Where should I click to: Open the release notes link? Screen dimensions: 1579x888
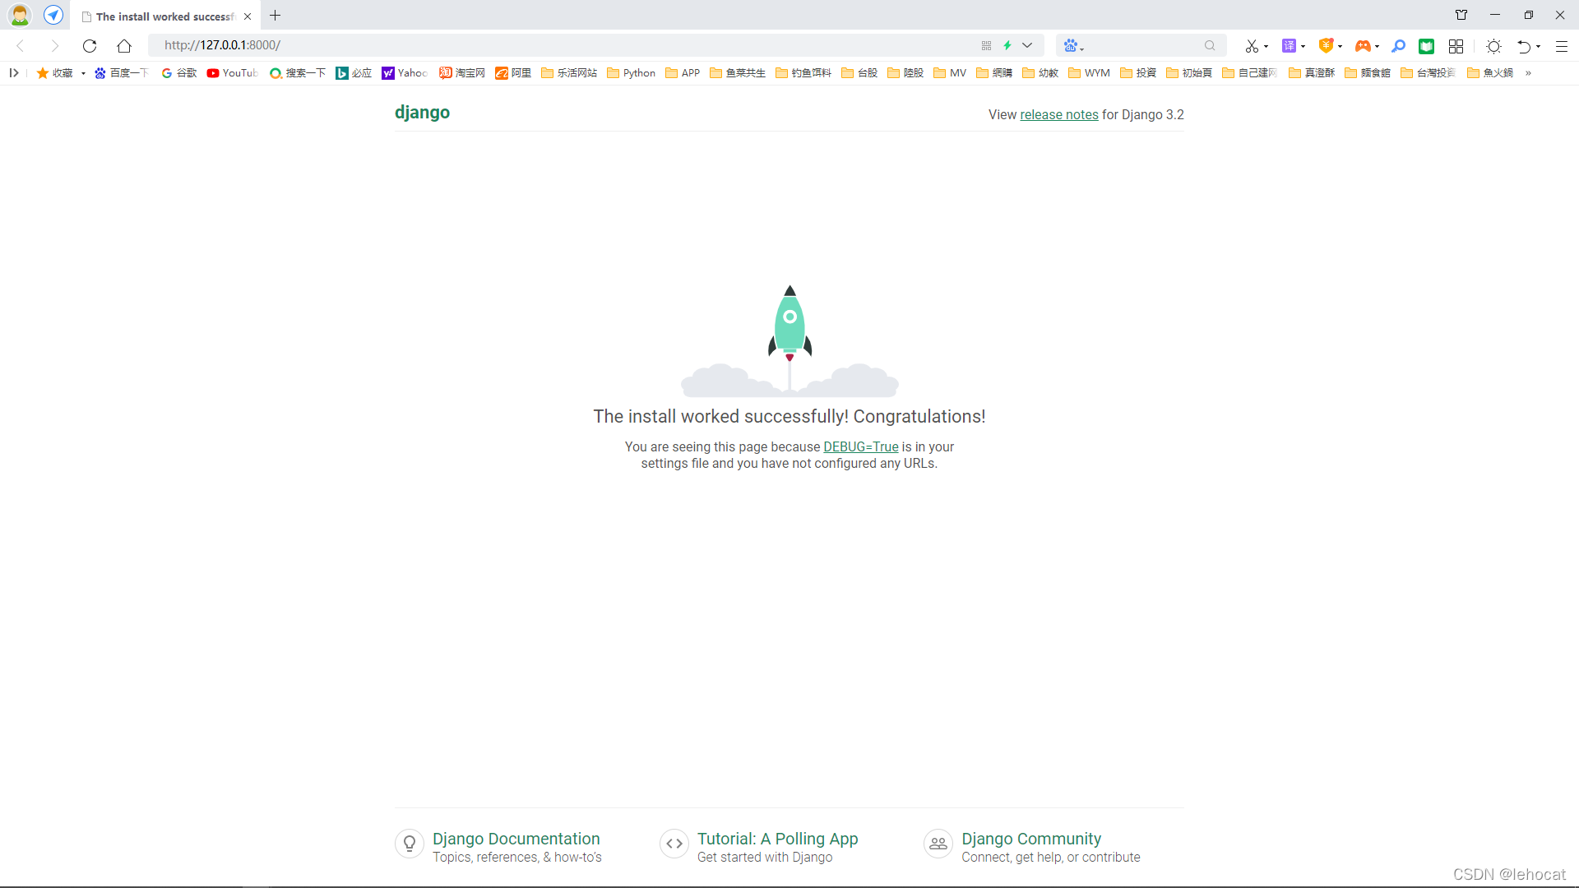[1059, 114]
